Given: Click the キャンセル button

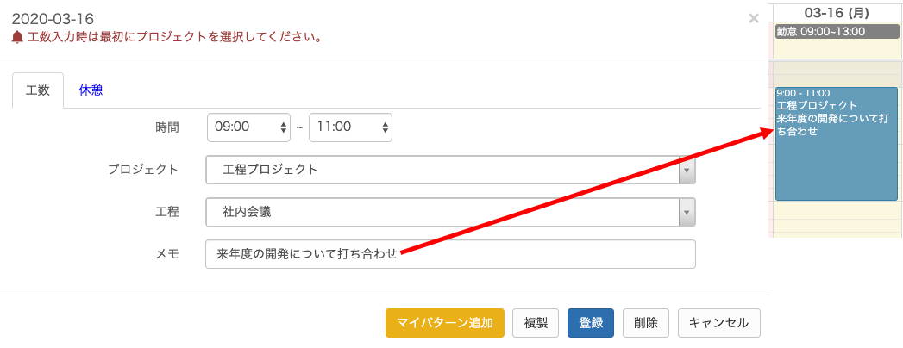Looking at the screenshot, I should click(x=718, y=323).
